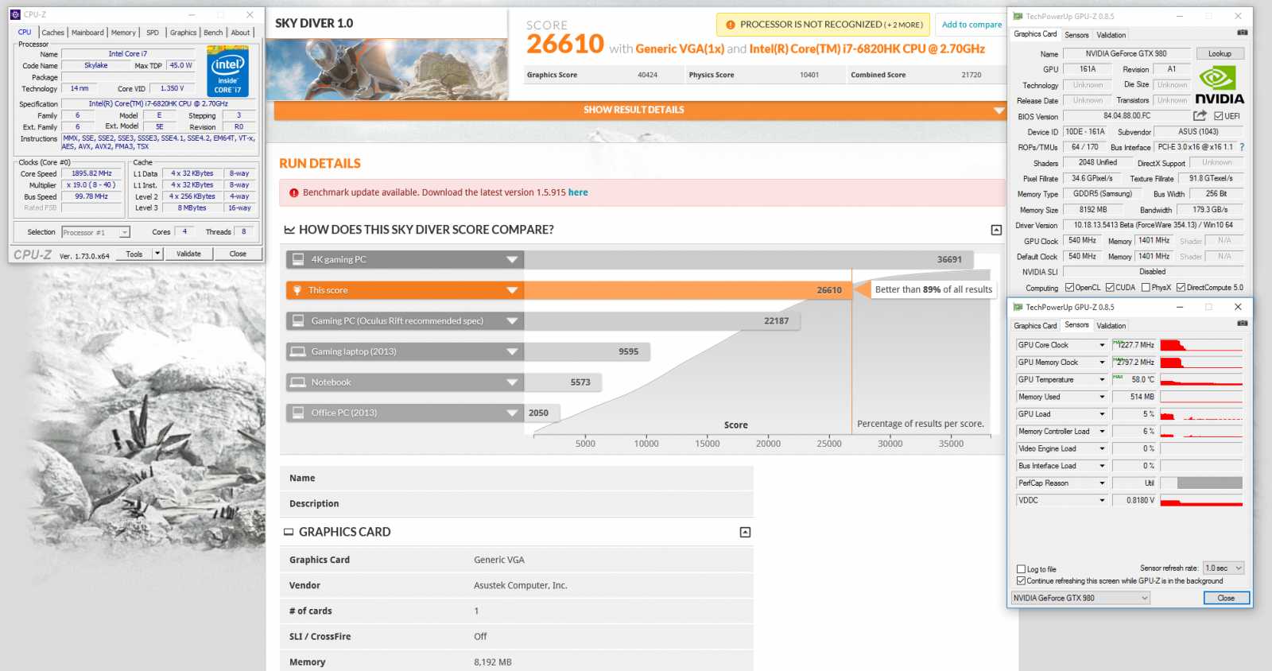
Task: Click the Validate button in CPU-Z
Action: pos(188,254)
